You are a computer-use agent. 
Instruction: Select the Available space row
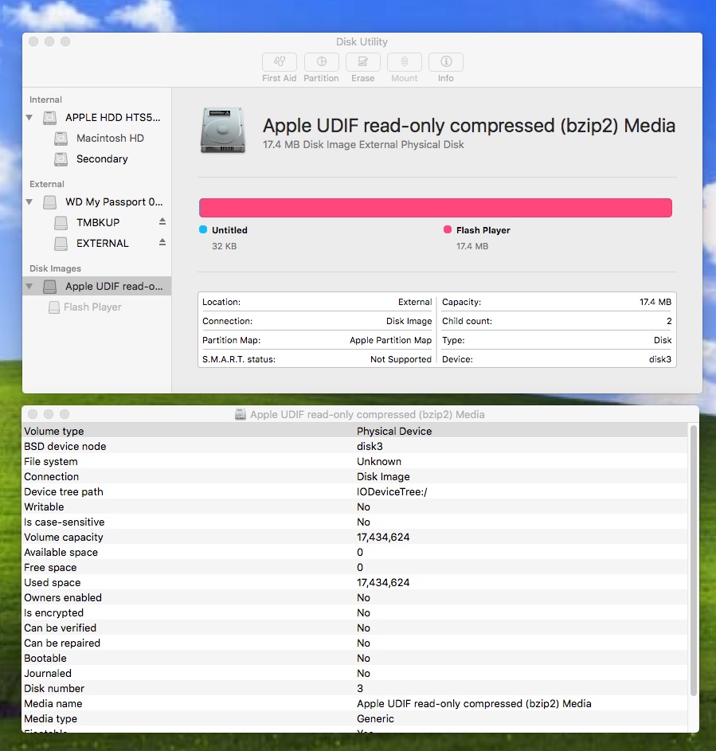tap(355, 552)
